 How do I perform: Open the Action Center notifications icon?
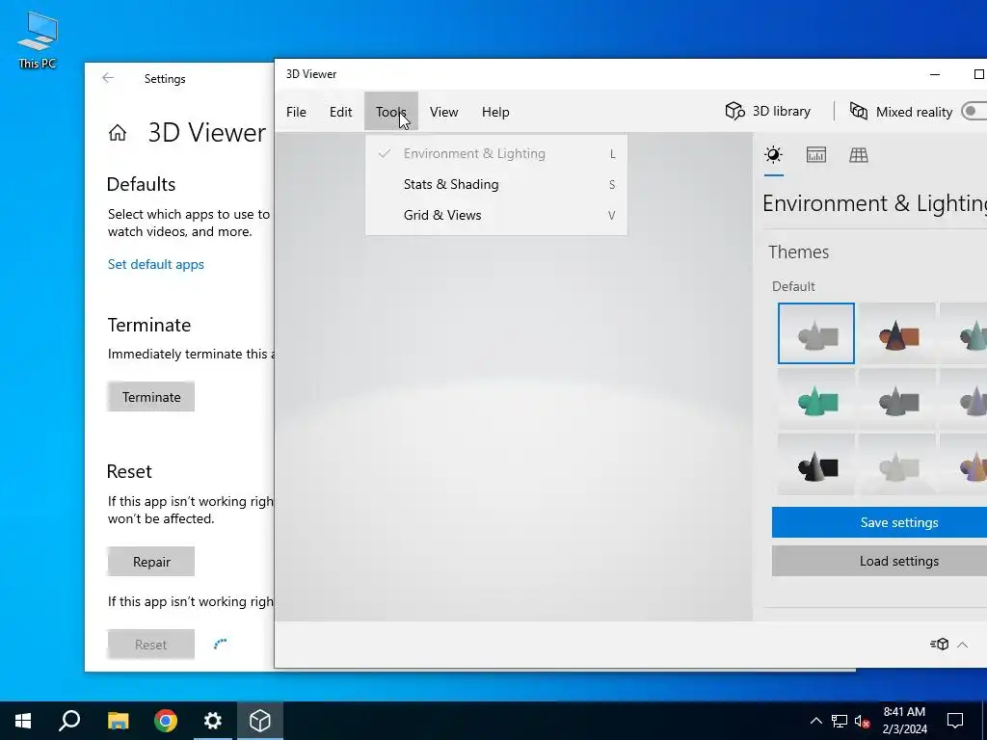pos(955,721)
